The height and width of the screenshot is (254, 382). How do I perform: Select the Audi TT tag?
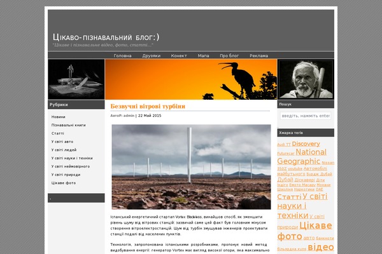pos(284,145)
